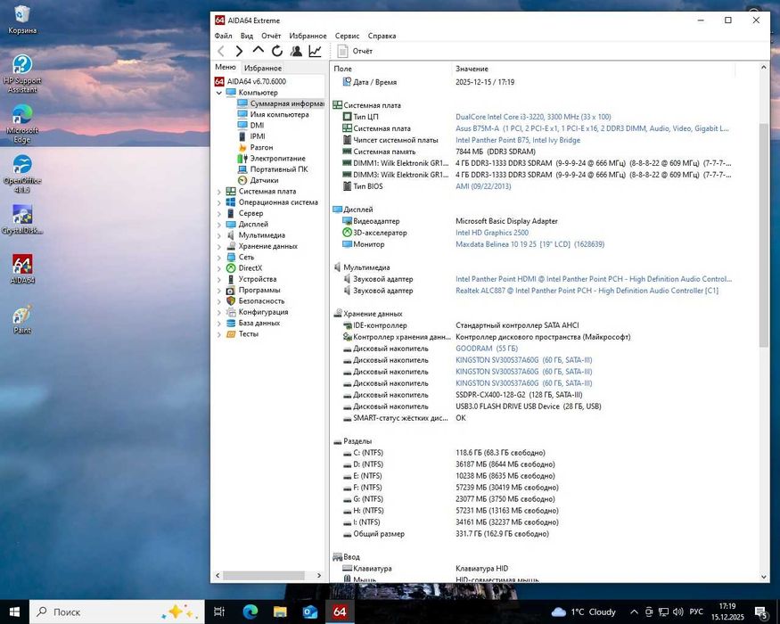780x624 pixels.
Task: Select Конфигурация in the tree
Action: coord(263,312)
